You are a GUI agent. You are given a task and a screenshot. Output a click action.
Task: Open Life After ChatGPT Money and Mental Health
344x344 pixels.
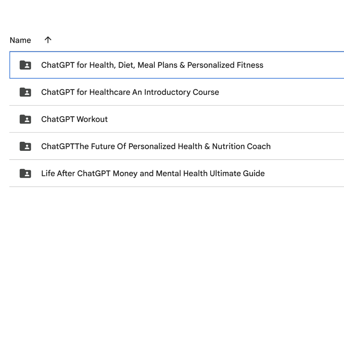tap(153, 173)
